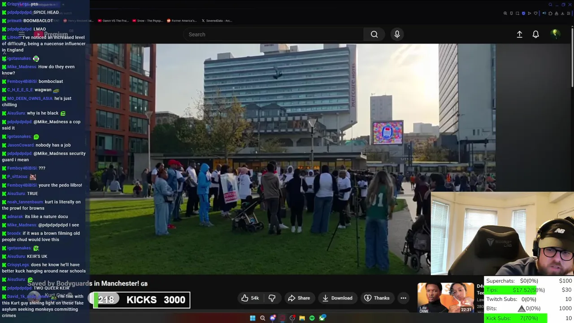574x323 pixels.
Task: Open the Law & Crime 22:31 video thumbnail
Action: pos(445,298)
